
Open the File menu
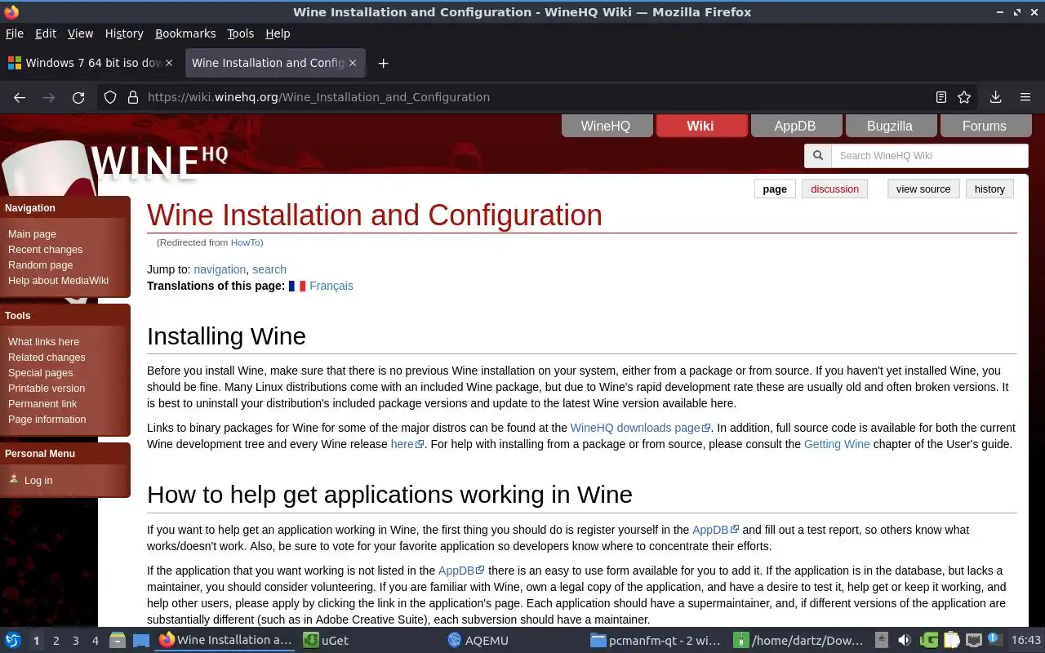14,33
